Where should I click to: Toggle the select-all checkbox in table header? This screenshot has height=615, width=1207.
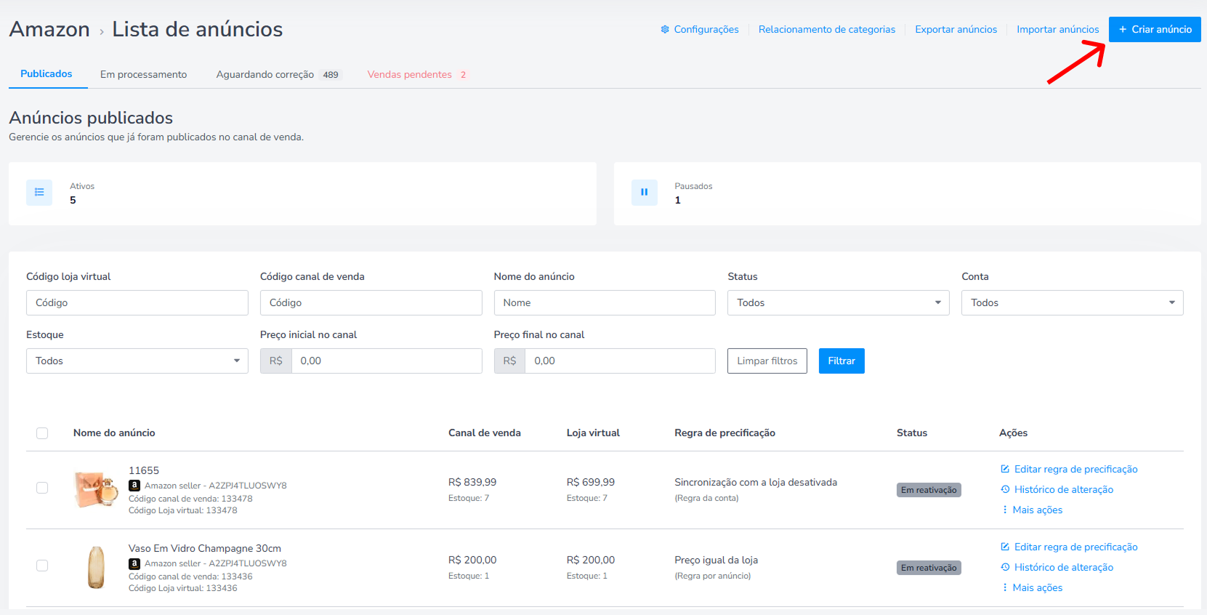42,433
